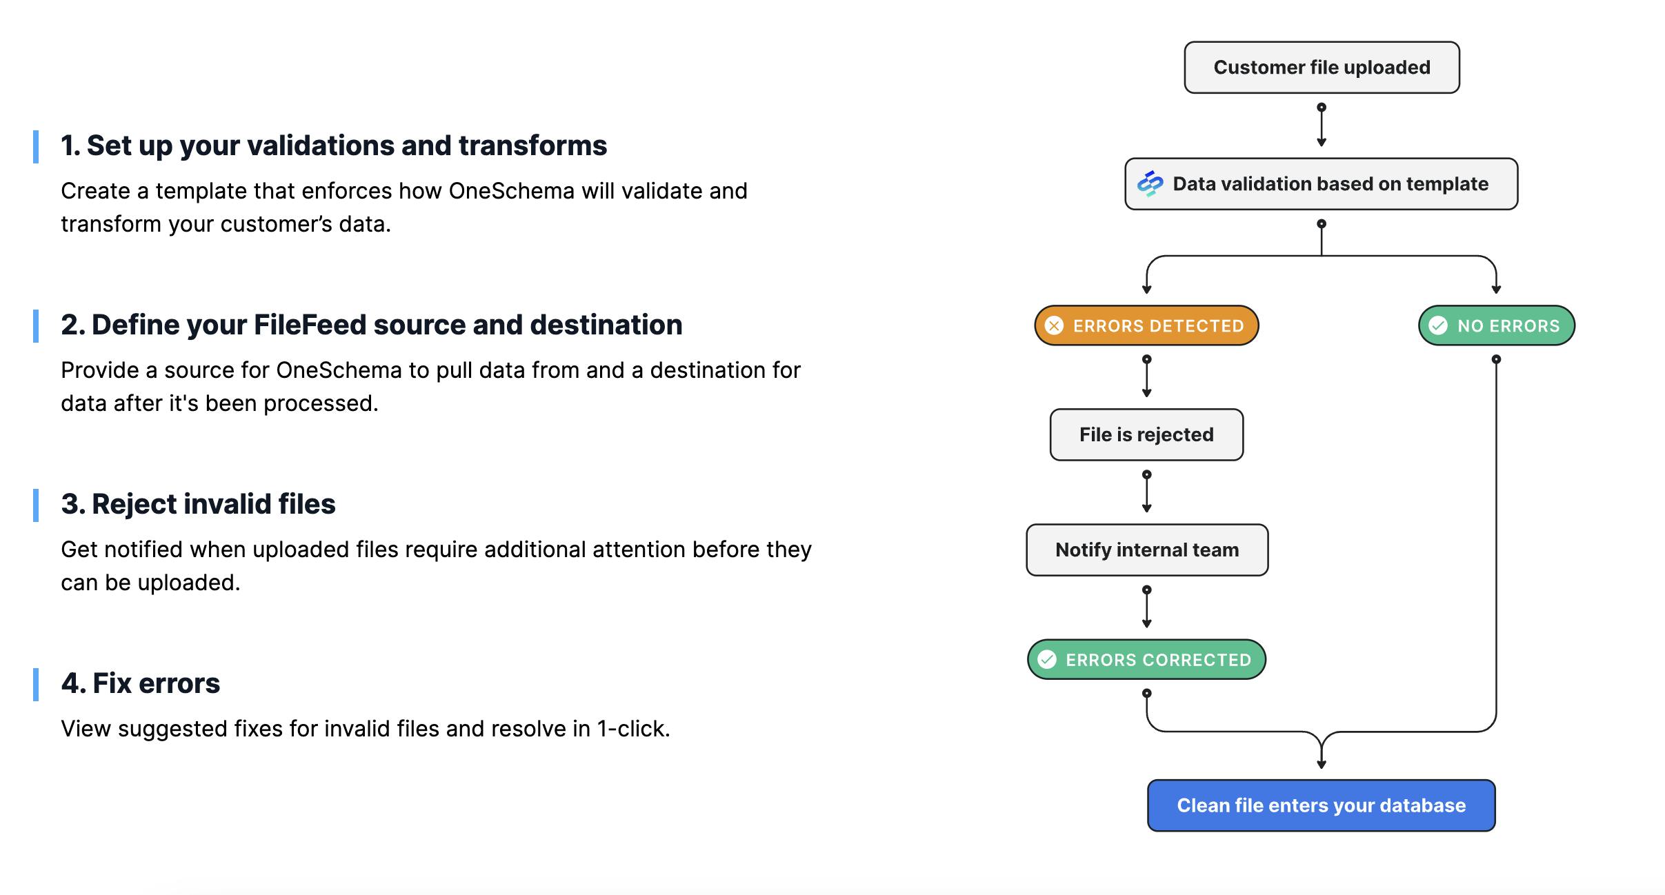Click the blue accent bar beside step 1
This screenshot has width=1665, height=895.
point(36,147)
